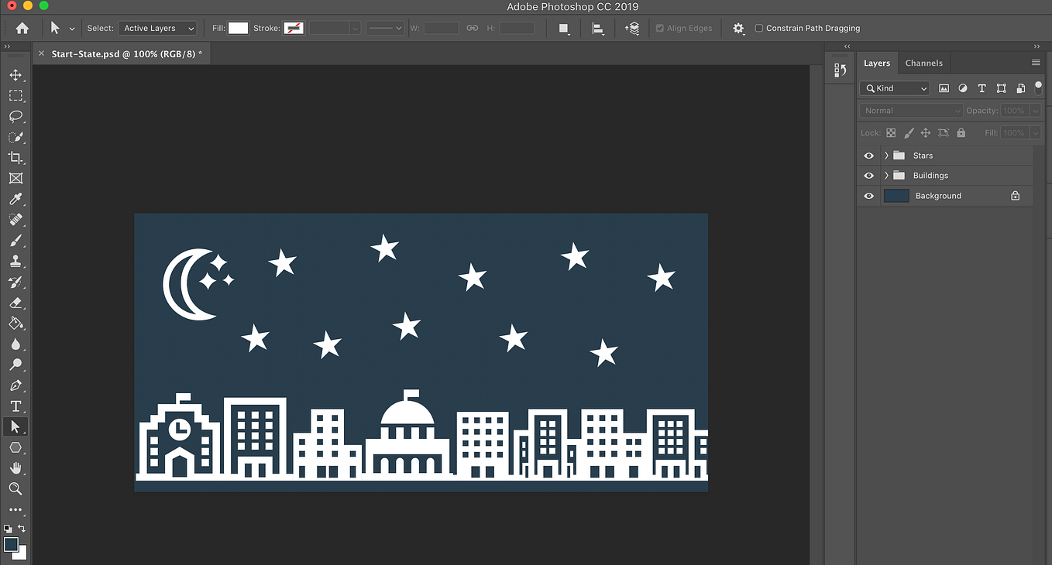Viewport: 1052px width, 565px height.
Task: Hide the Stars layer group
Action: pos(868,156)
